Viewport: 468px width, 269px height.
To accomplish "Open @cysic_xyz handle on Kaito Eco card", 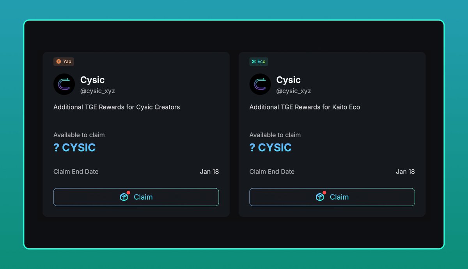I will 294,91.
